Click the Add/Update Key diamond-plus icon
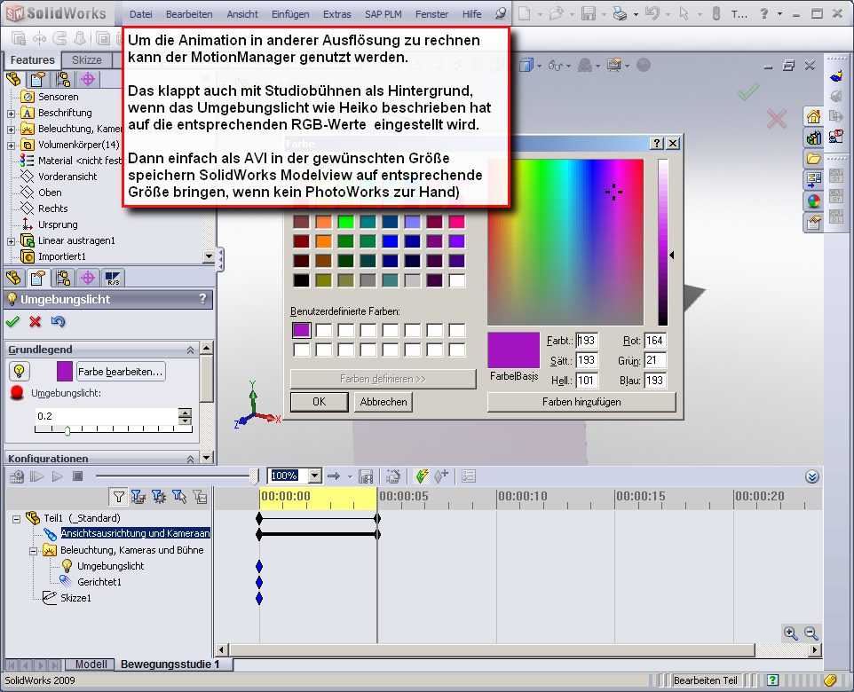The width and height of the screenshot is (854, 692). click(441, 476)
